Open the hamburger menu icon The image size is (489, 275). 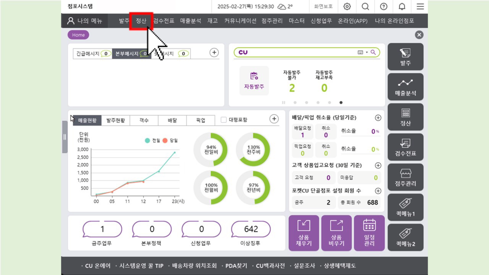(420, 7)
